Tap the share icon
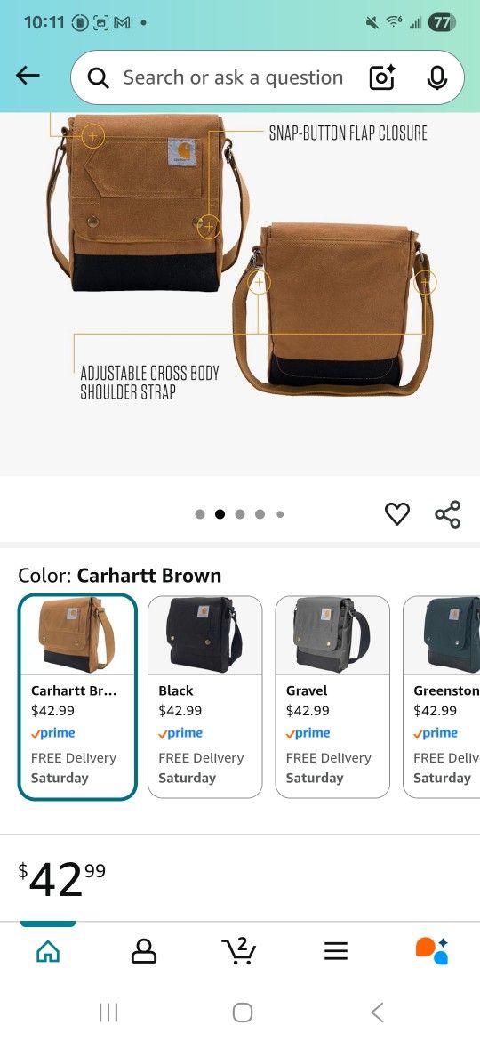 pyautogui.click(x=447, y=514)
